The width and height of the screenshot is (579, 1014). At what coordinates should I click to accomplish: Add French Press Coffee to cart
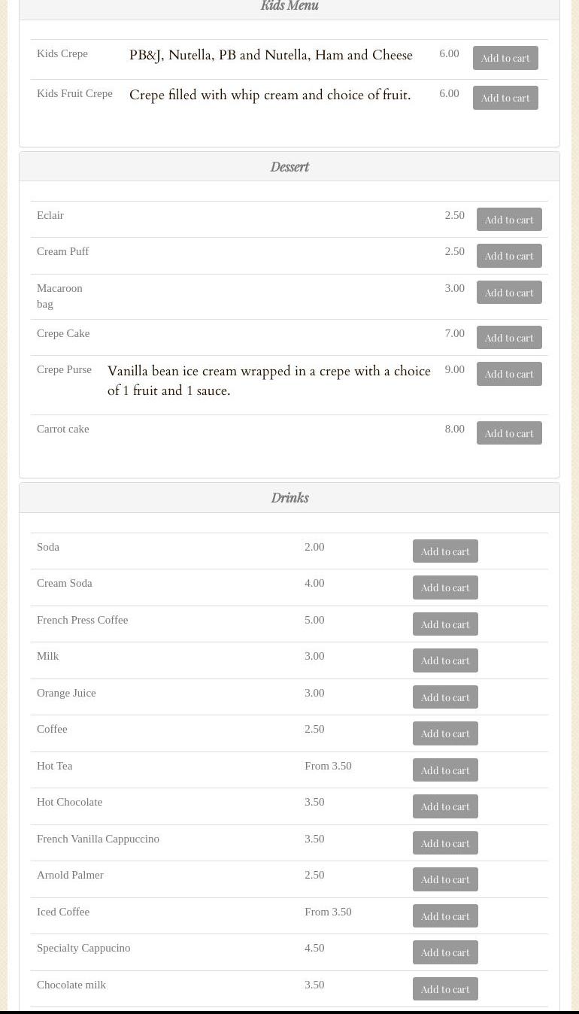(445, 624)
